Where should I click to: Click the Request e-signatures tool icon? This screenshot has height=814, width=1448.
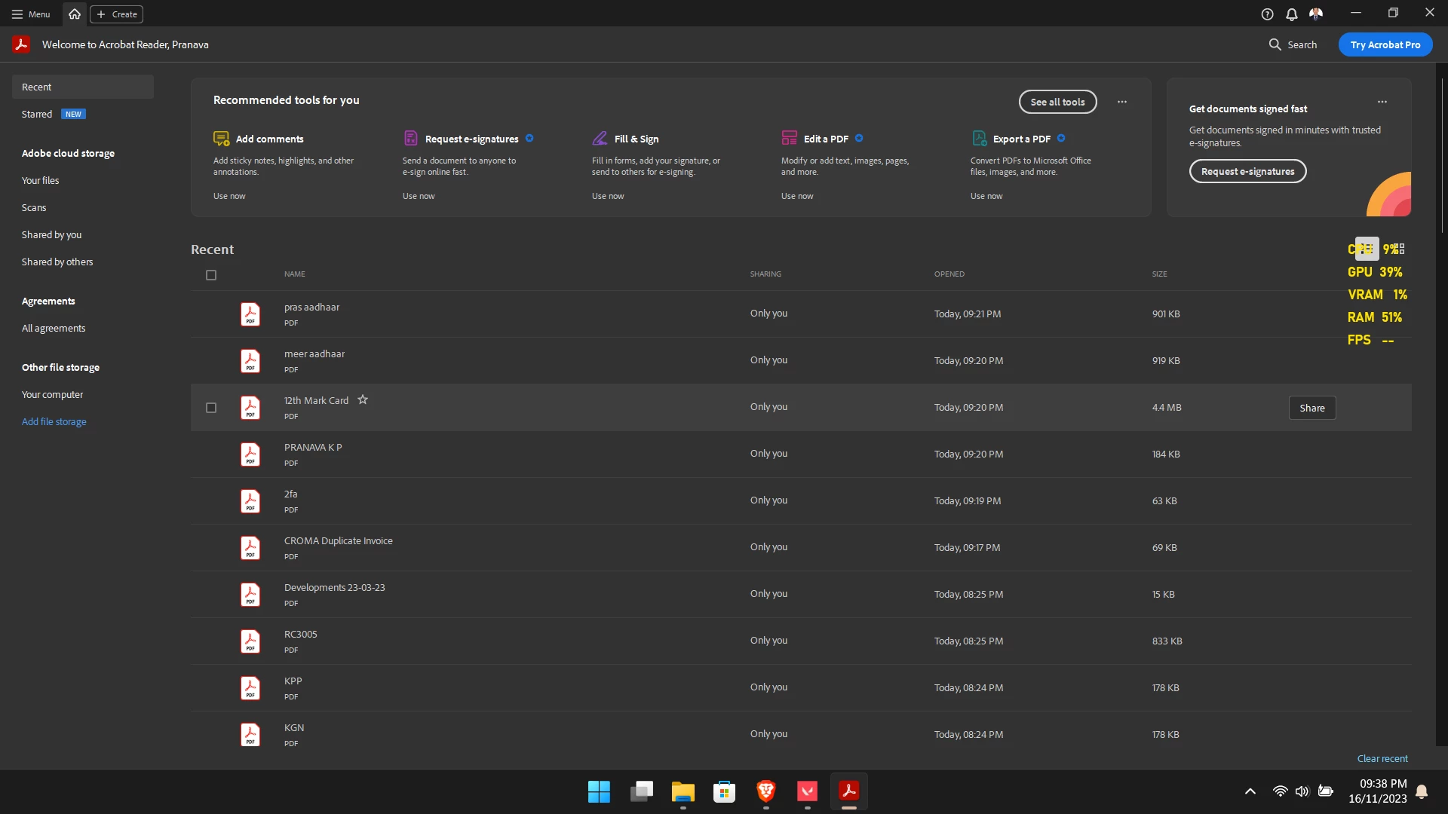pos(410,139)
